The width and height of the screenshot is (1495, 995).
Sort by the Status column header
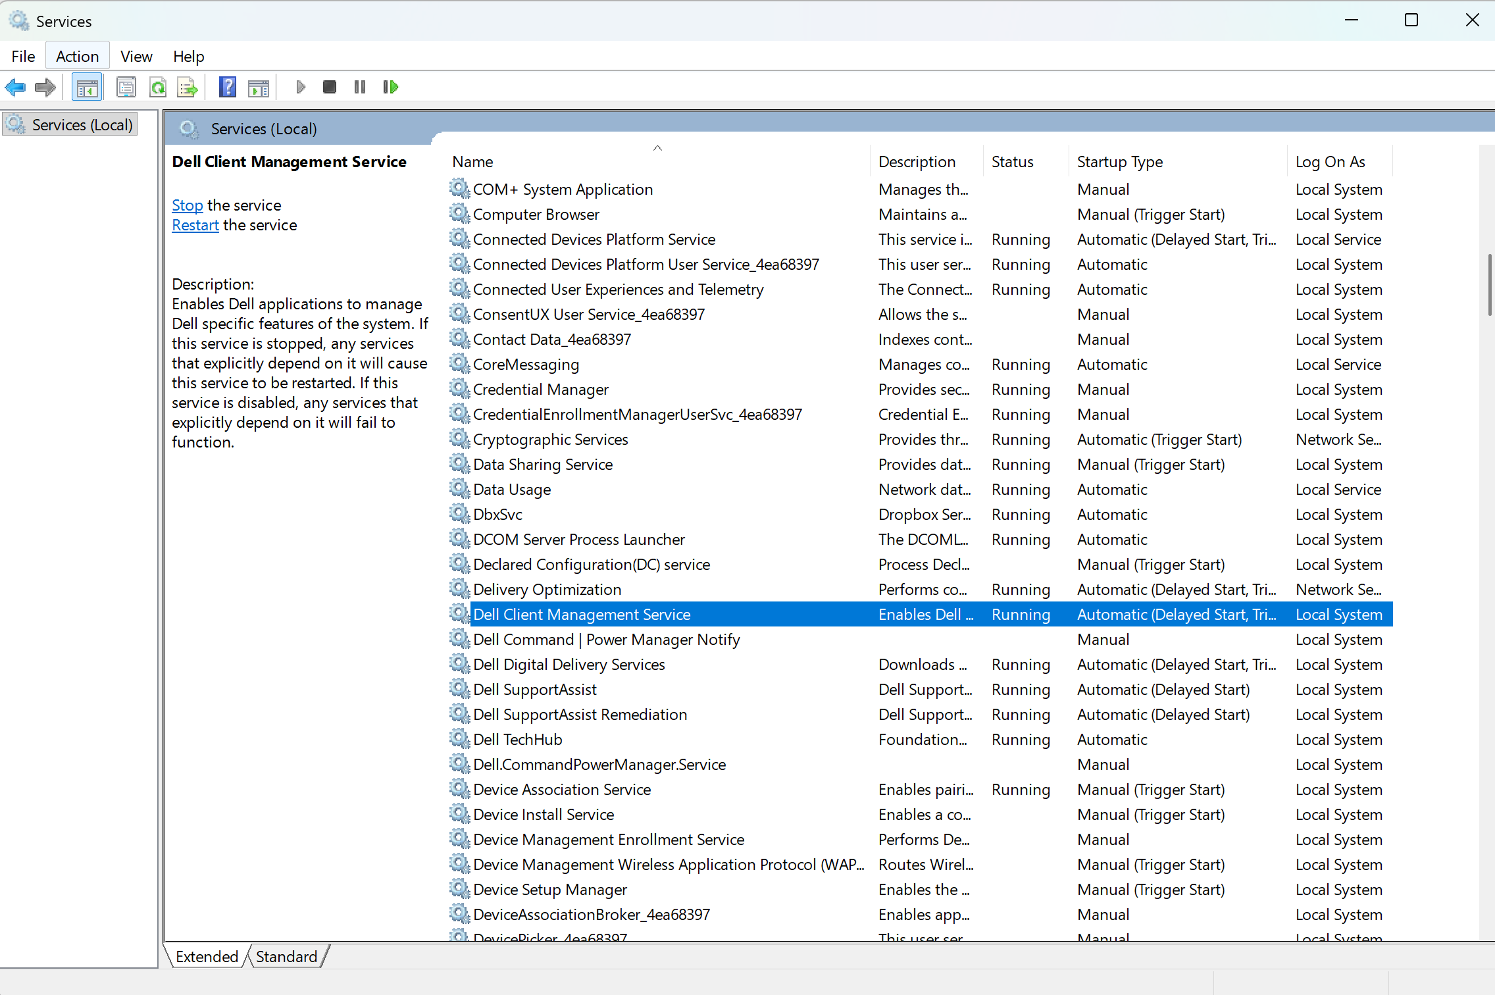tap(1012, 162)
